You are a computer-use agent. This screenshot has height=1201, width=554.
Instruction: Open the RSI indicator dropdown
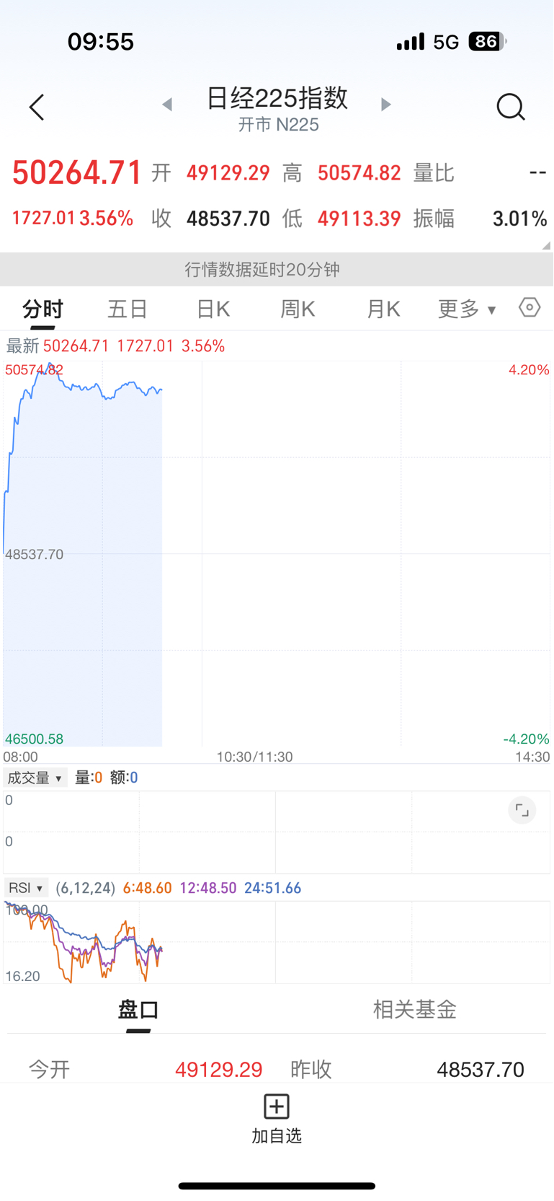[26, 888]
